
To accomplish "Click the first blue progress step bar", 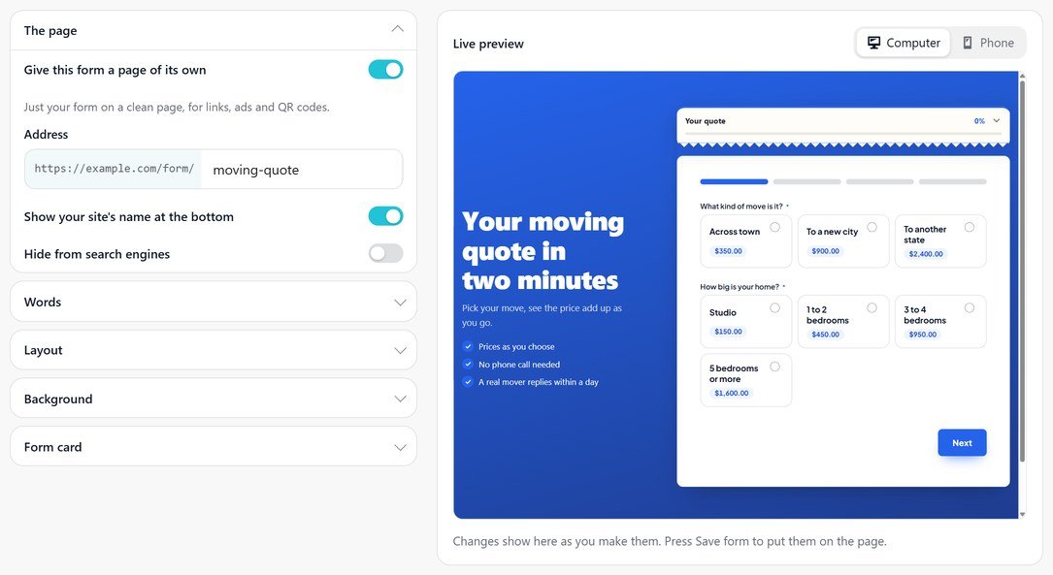I will (734, 182).
